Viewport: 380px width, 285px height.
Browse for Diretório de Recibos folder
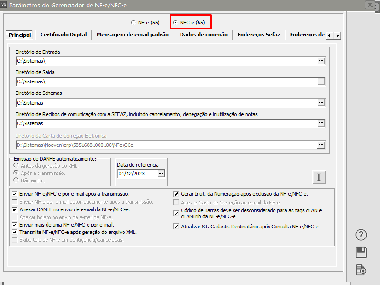coord(321,123)
